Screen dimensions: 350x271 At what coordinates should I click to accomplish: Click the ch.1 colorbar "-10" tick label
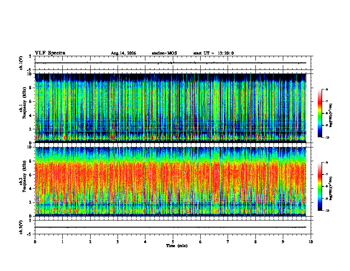pos(327,138)
